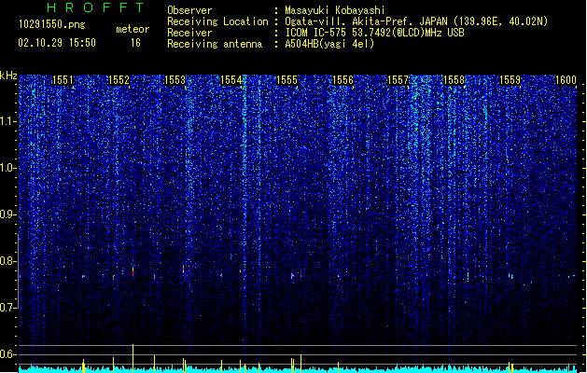Image resolution: width=587 pixels, height=373 pixels.
Task: Click time marker 1555
Action: click(287, 80)
